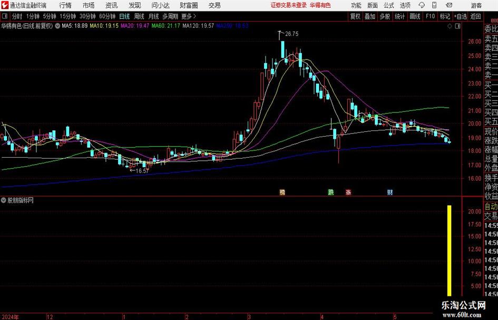Open the headset customer service icon
This screenshot has width=498, height=320.
[422, 5]
